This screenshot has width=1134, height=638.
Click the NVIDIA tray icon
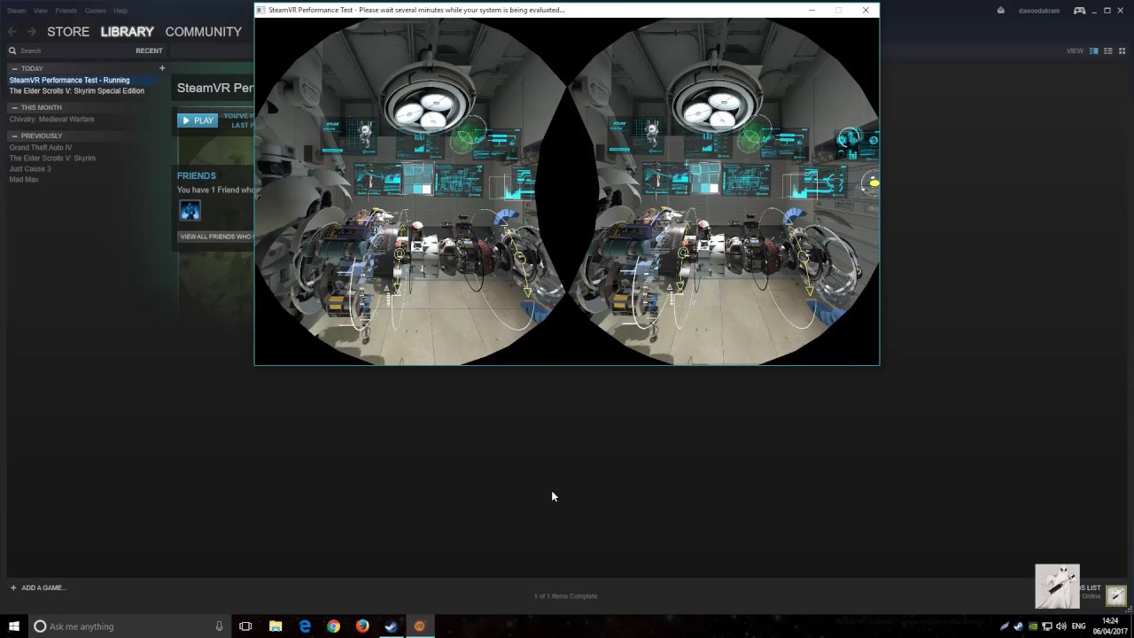[x=1033, y=626]
